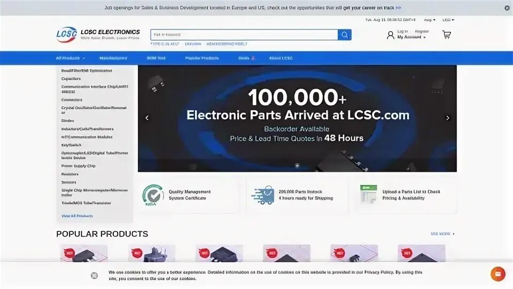Click the Quality Management System Certificate text
The height and width of the screenshot is (289, 513).
coord(190,195)
